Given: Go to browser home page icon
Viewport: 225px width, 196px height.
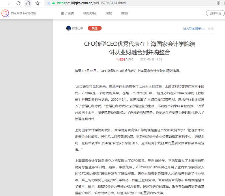Looking at the screenshot, I should point(28,3).
